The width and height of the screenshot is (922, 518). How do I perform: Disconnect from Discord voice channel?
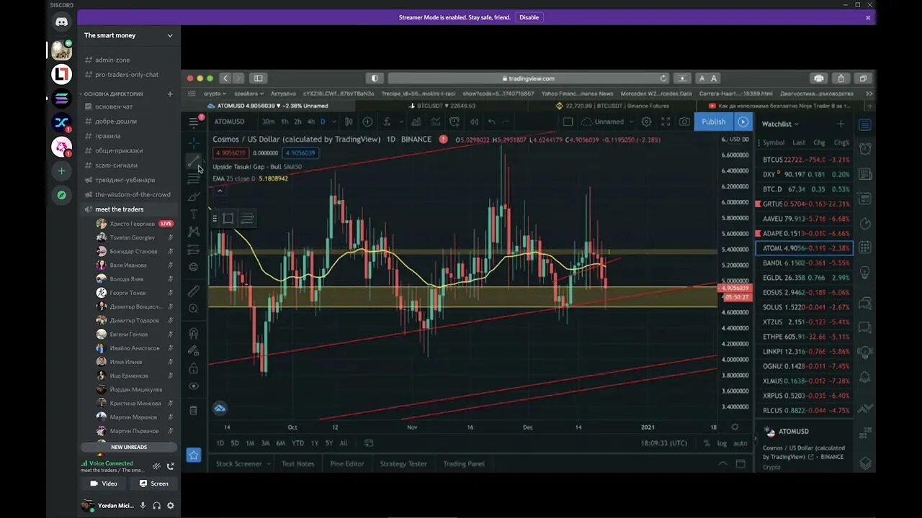tap(171, 466)
